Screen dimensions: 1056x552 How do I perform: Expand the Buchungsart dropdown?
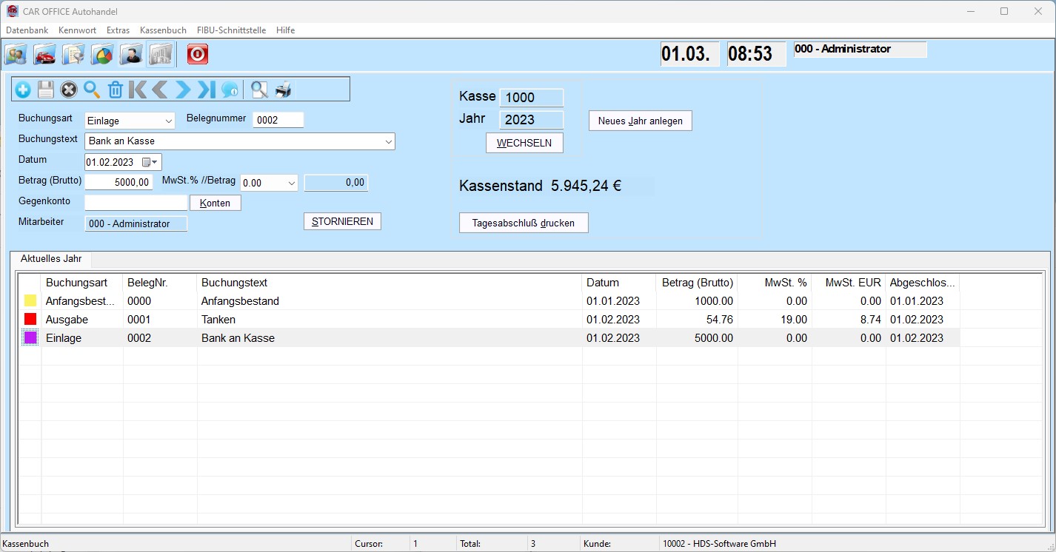pyautogui.click(x=168, y=121)
